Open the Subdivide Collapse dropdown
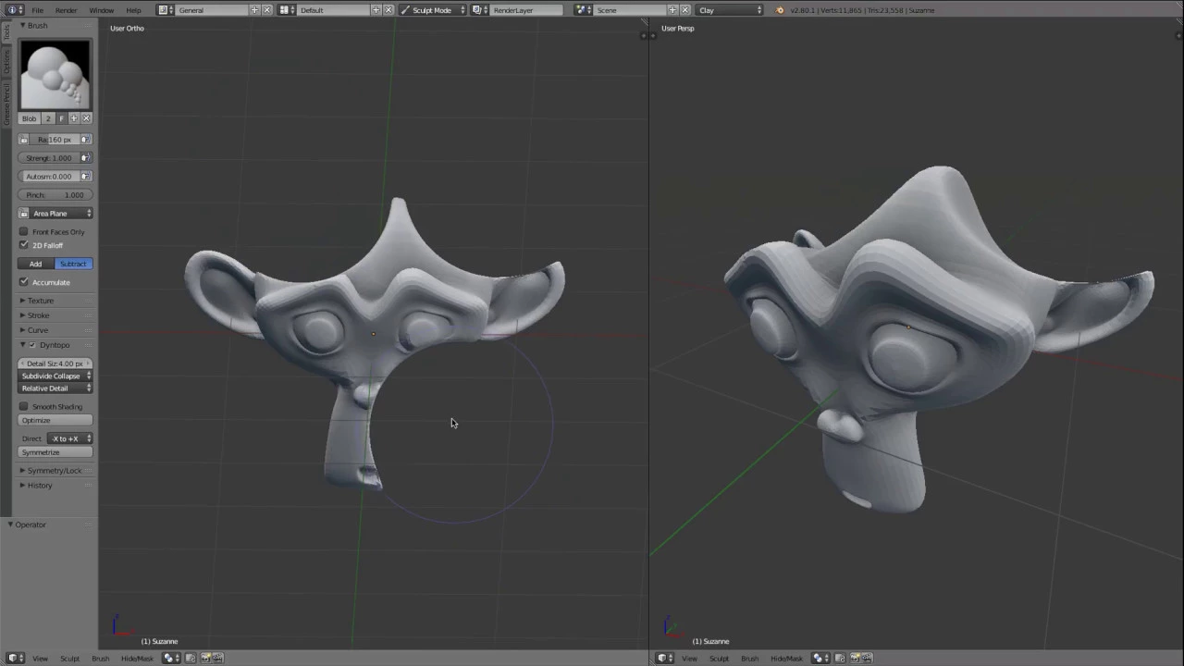This screenshot has width=1184, height=666. [x=55, y=376]
